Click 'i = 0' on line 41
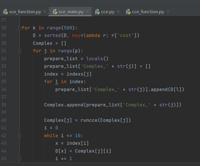The height and width of the screenshot is (166, 200). [51, 128]
